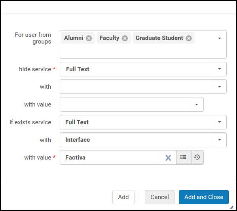Click the Graduate Student tag label
237x211 pixels.
coord(159,38)
